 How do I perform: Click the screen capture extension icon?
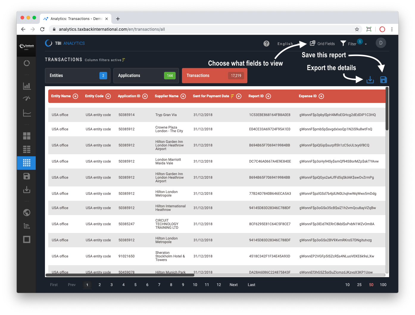369,29
